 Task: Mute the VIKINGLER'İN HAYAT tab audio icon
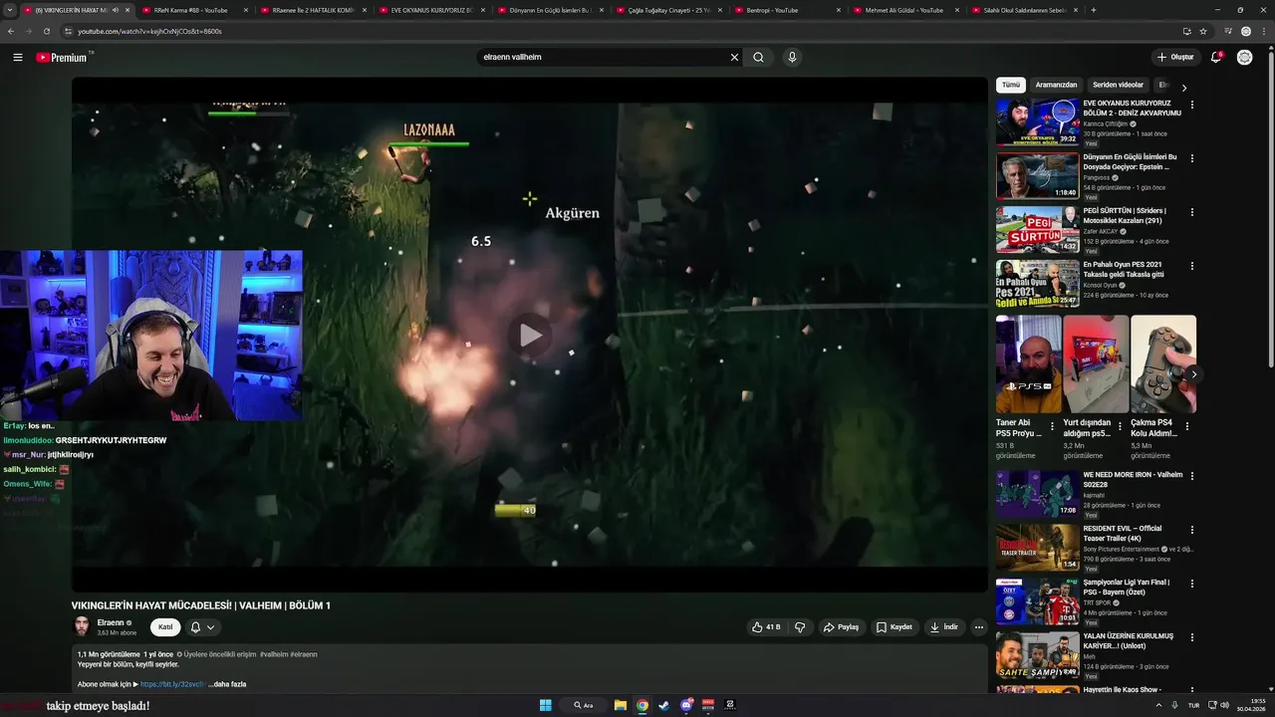116,10
